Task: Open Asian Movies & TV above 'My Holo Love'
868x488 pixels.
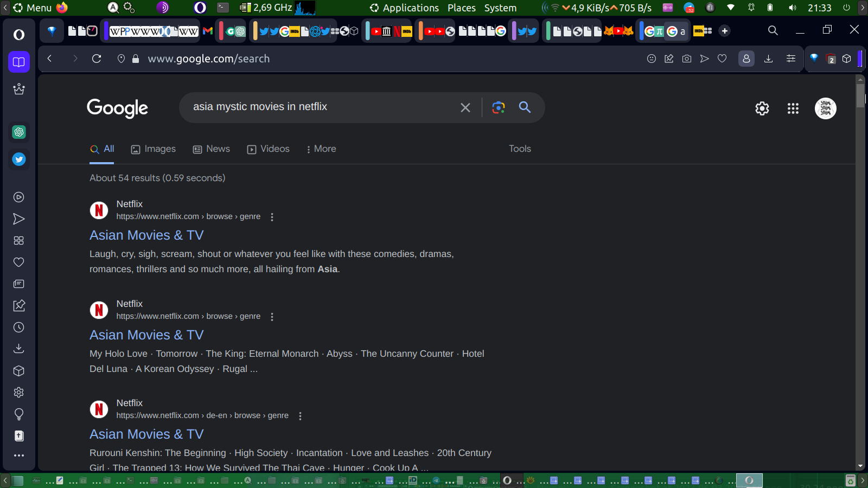Action: point(146,335)
